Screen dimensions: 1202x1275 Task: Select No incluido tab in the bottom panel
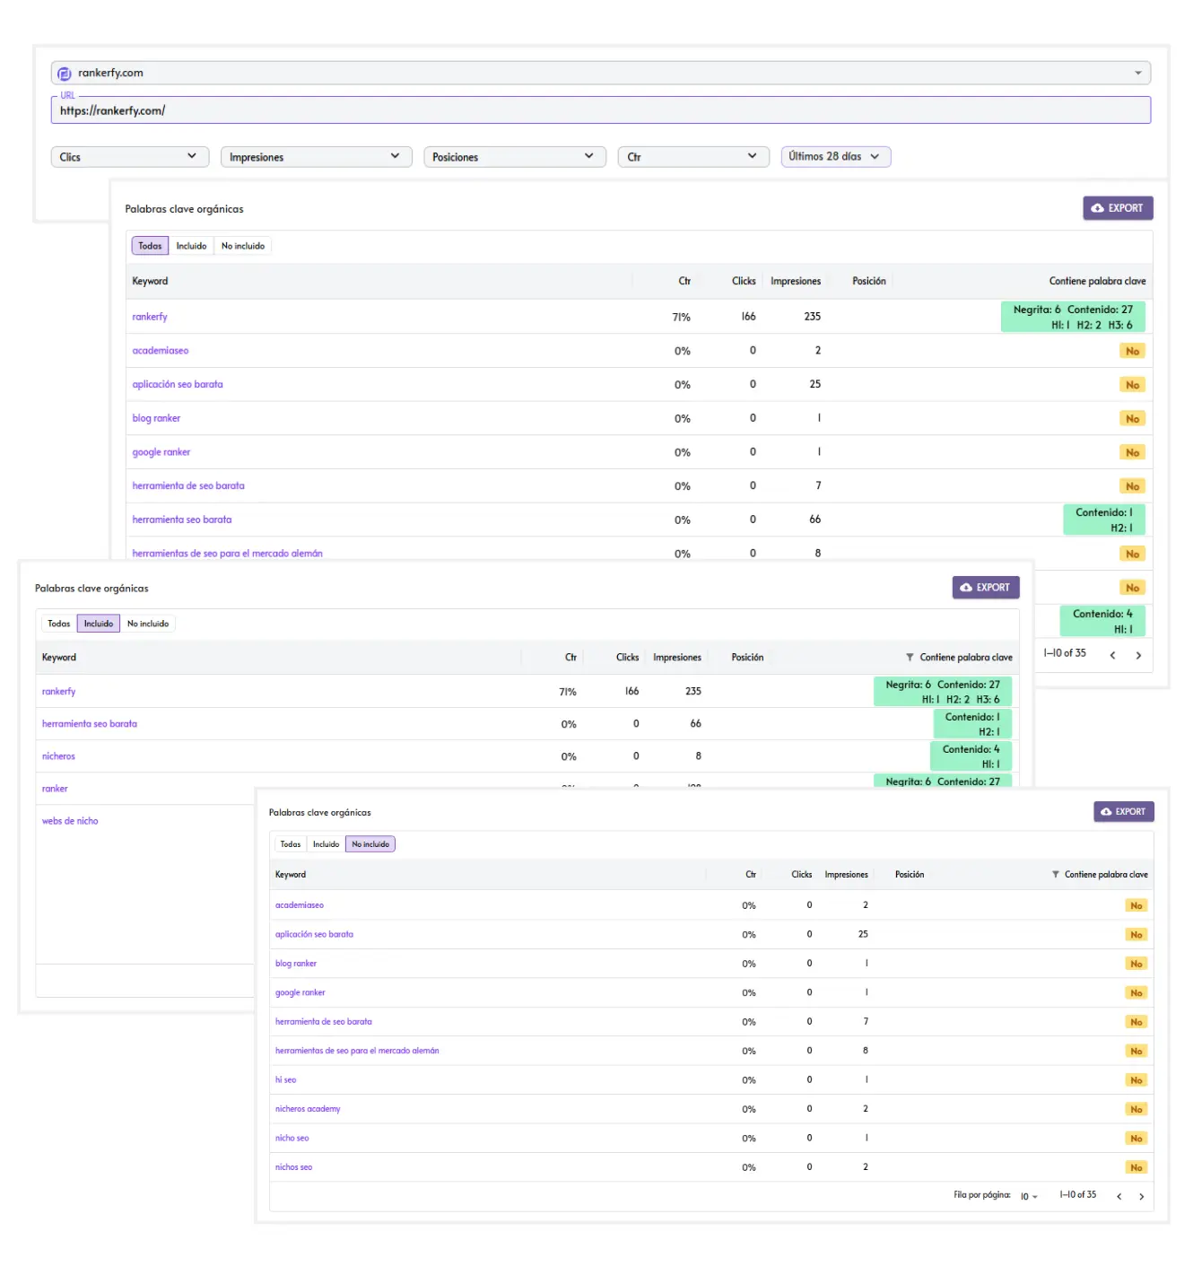pos(370,844)
